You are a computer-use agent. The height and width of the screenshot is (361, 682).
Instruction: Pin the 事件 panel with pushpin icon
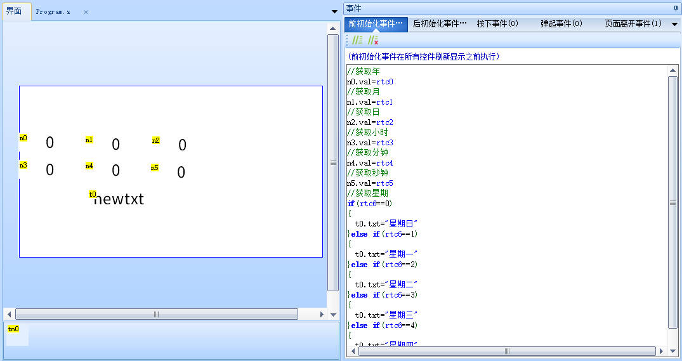point(675,8)
